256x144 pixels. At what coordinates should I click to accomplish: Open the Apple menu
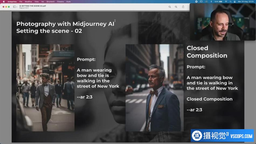click(4, 1)
